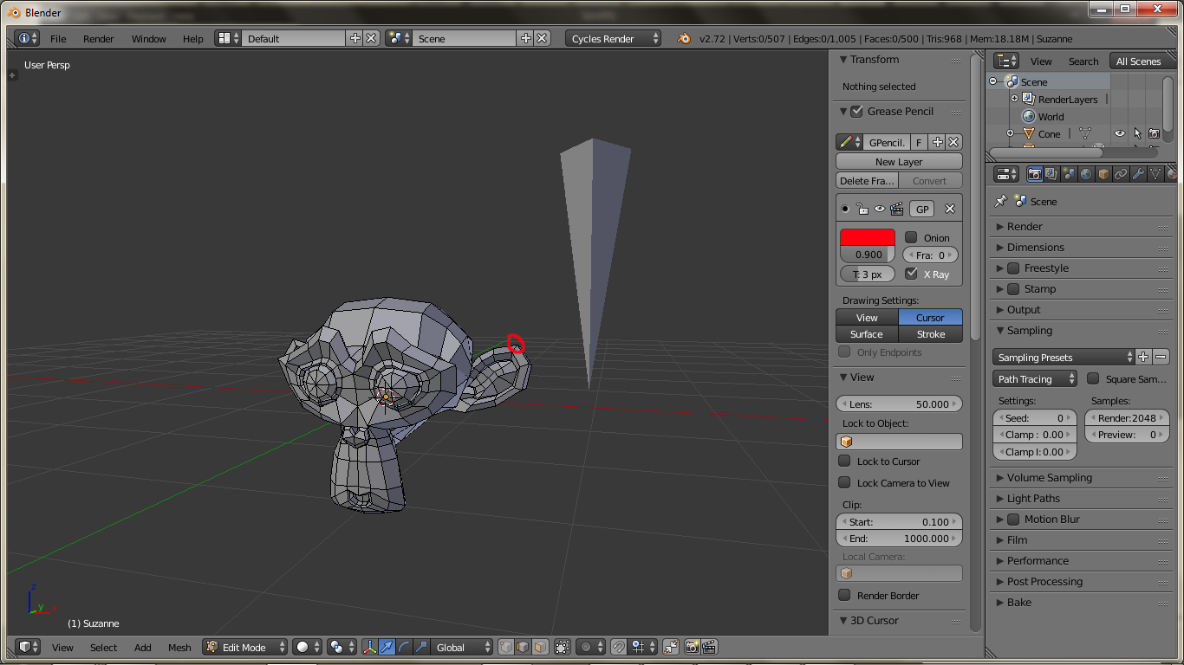Open the Object Data tab (triangle)
The width and height of the screenshot is (1184, 665).
1155,174
